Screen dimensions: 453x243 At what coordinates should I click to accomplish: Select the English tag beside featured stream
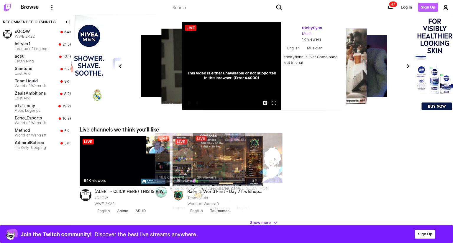(293, 48)
